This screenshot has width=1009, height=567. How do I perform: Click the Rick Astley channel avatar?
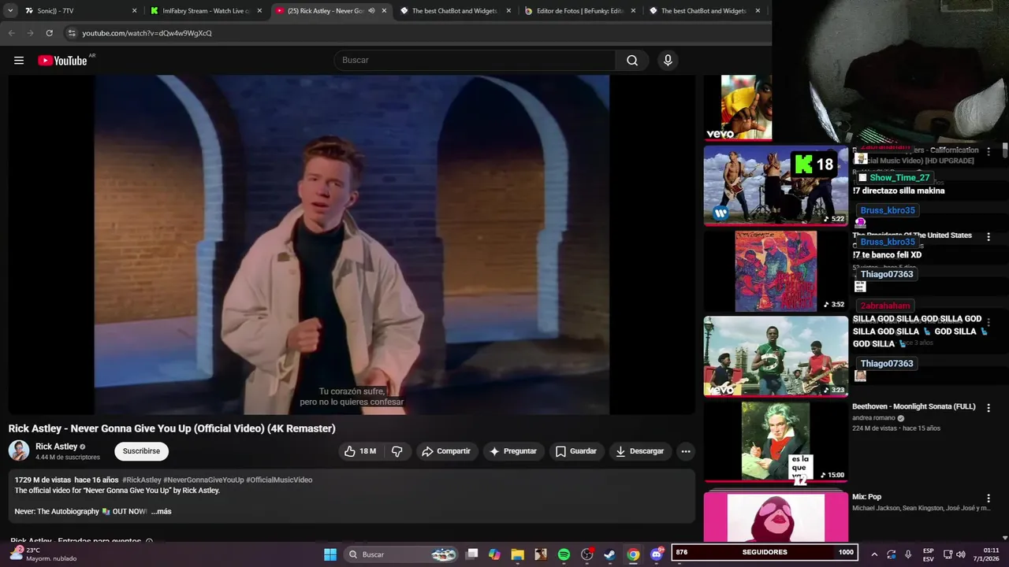tap(19, 451)
